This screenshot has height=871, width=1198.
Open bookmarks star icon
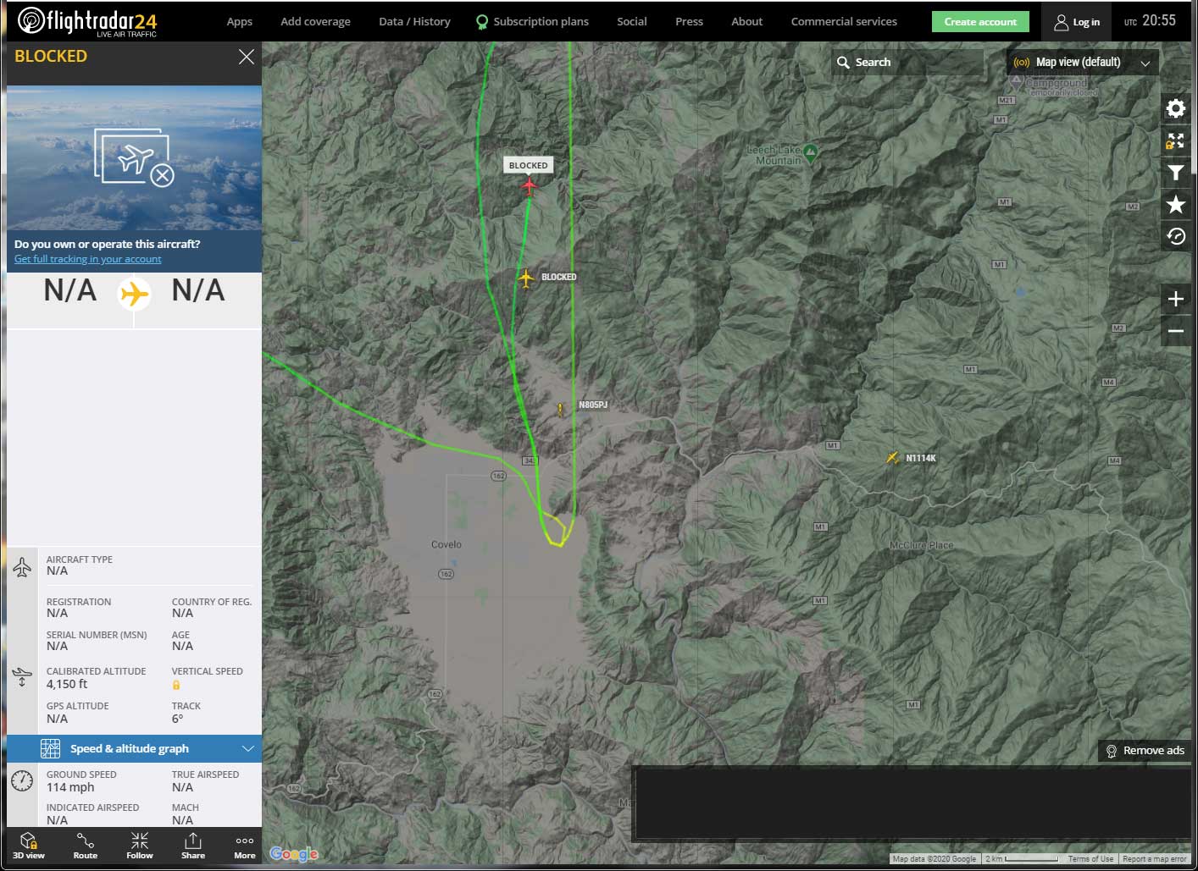1175,204
